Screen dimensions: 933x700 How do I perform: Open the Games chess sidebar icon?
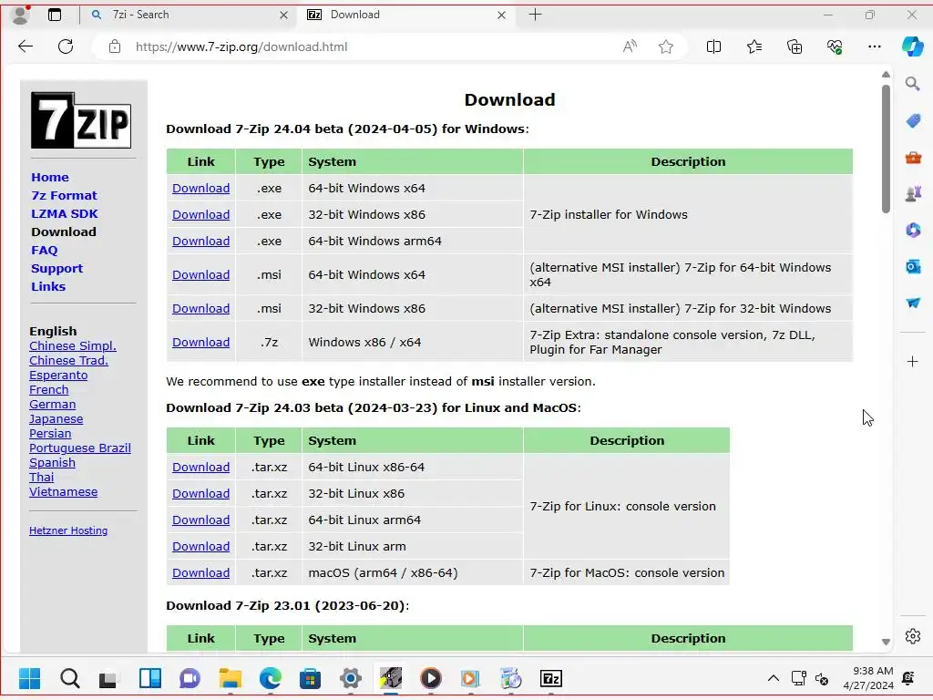coord(913,193)
